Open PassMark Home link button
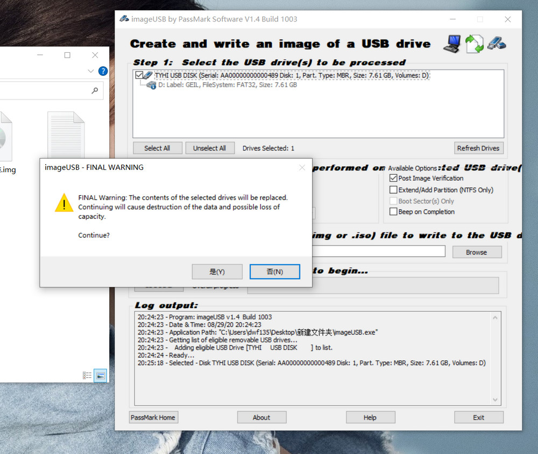 tap(153, 417)
